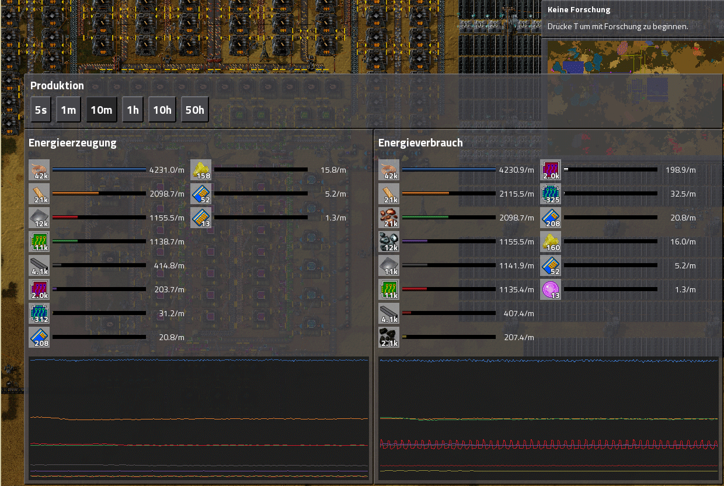The image size is (724, 486).
Task: Click steel plate icon in Energieerzeugung list
Action: (x=39, y=265)
